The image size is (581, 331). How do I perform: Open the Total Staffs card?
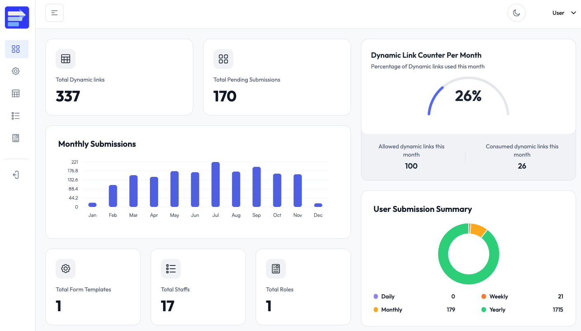198,286
